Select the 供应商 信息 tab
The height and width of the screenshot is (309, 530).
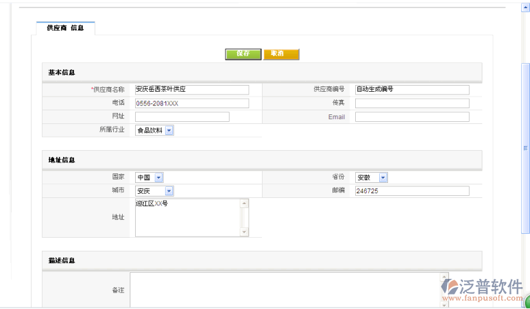tap(65, 28)
